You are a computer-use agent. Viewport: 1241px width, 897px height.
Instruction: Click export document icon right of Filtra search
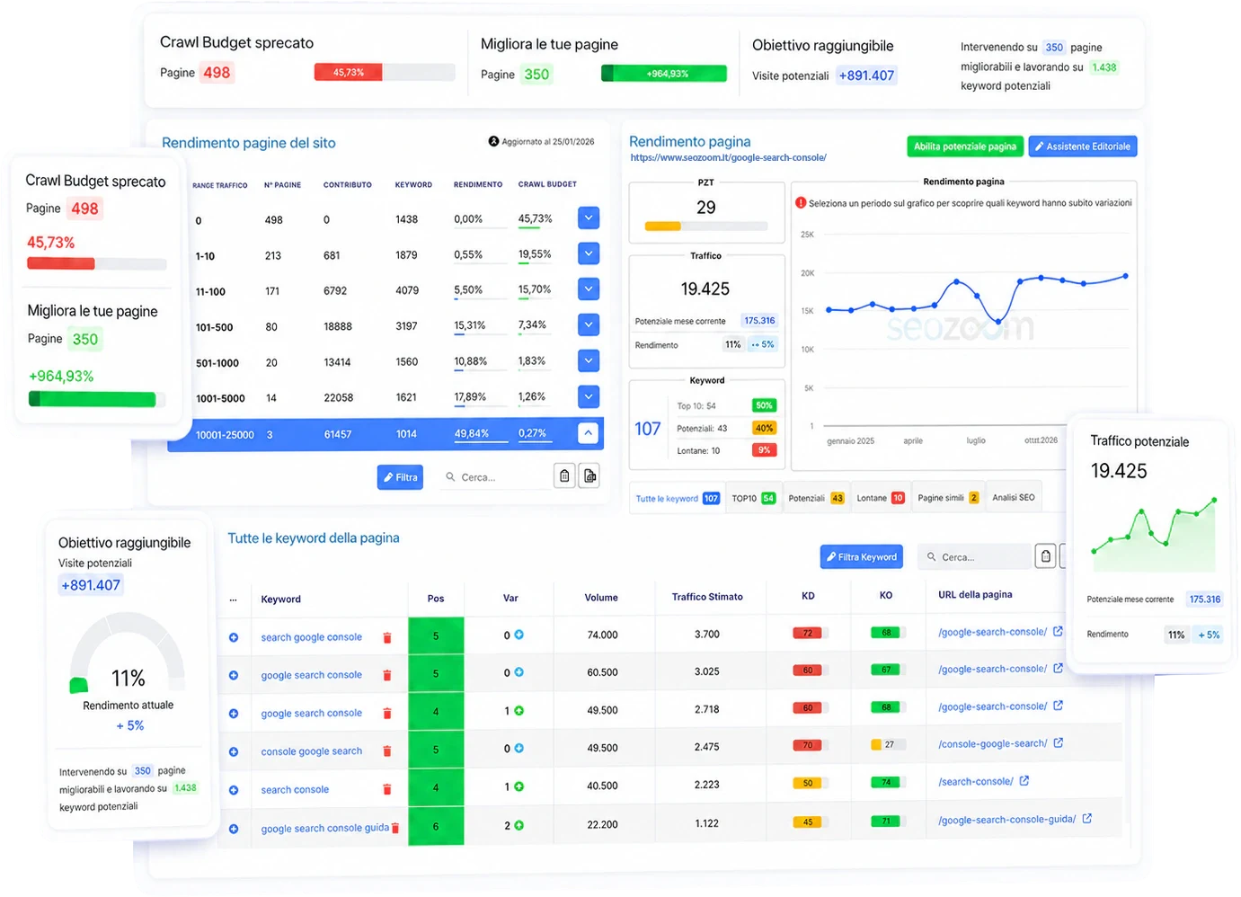coord(589,476)
